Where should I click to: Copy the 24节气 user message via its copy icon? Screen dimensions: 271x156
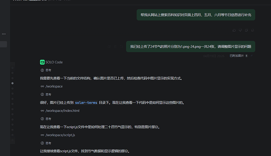point(109,46)
